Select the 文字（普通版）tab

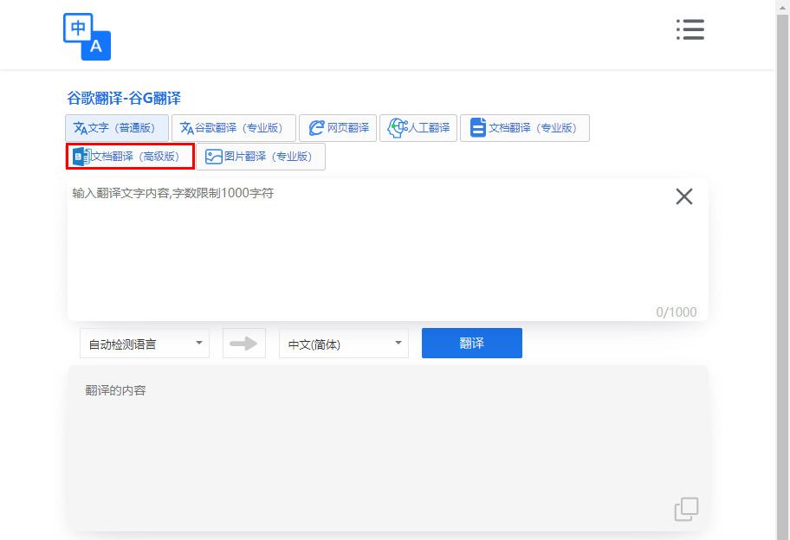pos(117,128)
